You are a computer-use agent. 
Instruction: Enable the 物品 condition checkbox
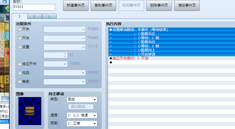pos(19,73)
